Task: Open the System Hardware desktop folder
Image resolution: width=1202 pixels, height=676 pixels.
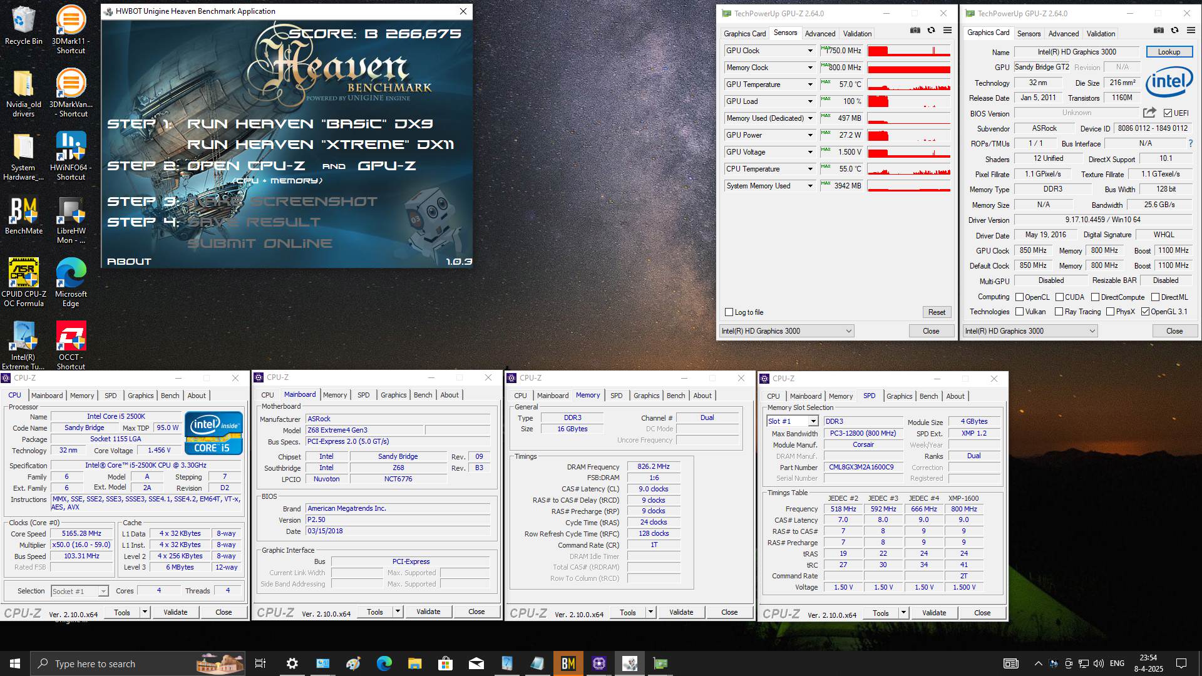Action: (x=23, y=156)
